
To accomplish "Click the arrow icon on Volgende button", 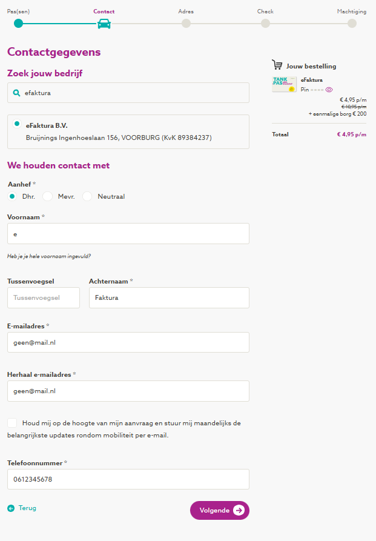I will pos(239,510).
